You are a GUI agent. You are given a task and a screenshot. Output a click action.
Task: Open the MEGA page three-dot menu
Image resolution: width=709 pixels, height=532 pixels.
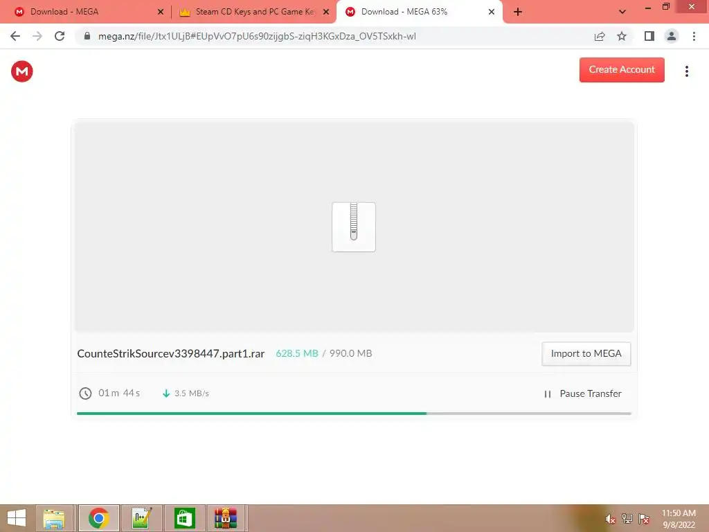pos(686,71)
